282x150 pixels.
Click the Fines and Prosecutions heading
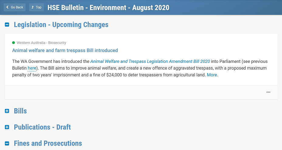click(48, 143)
